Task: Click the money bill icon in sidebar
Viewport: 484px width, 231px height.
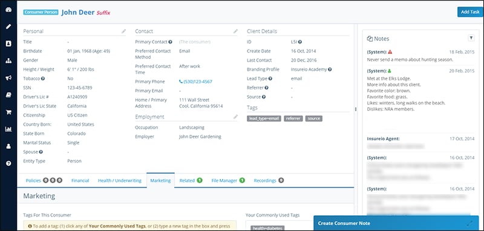Action: tap(8, 95)
